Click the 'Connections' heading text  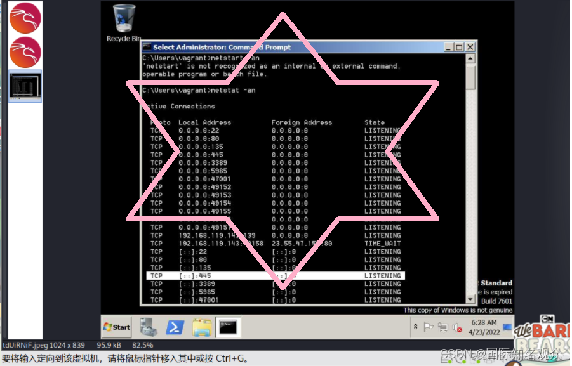[192, 107]
